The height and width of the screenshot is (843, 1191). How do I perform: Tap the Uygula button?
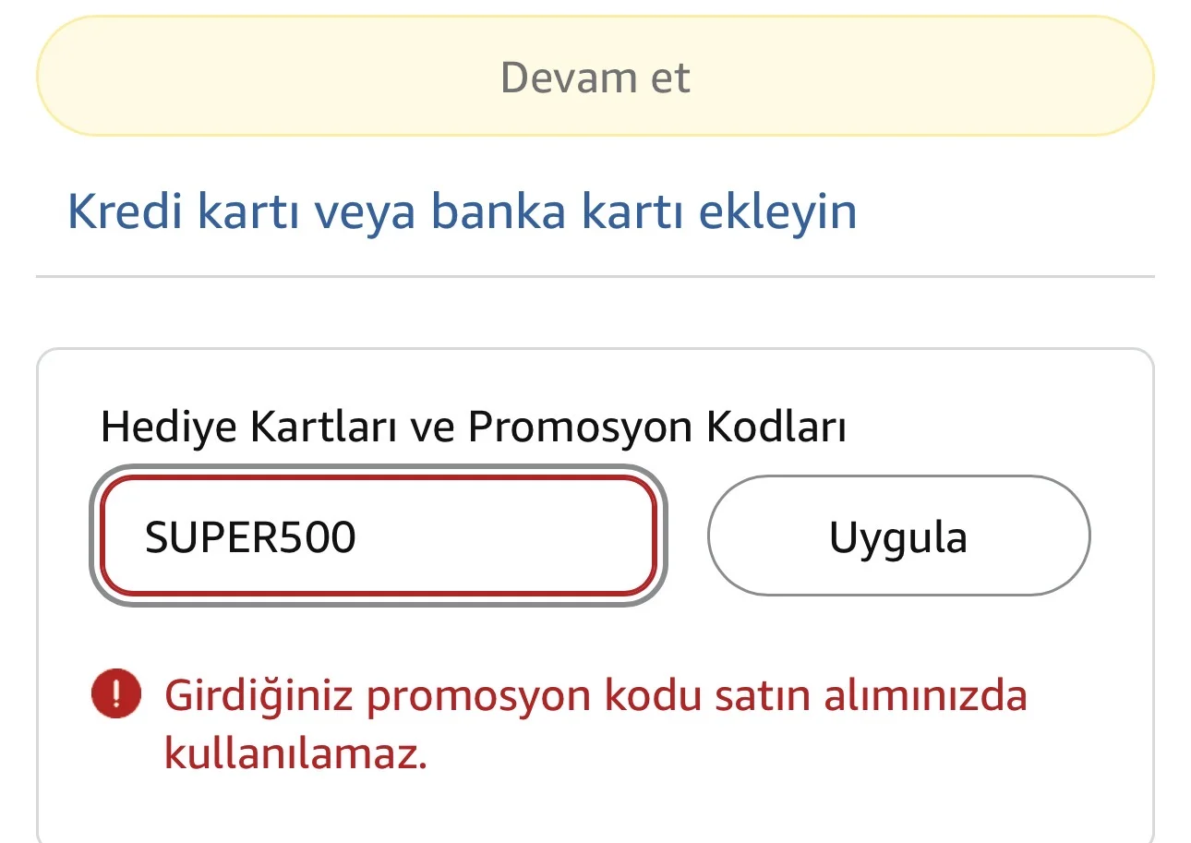[898, 536]
